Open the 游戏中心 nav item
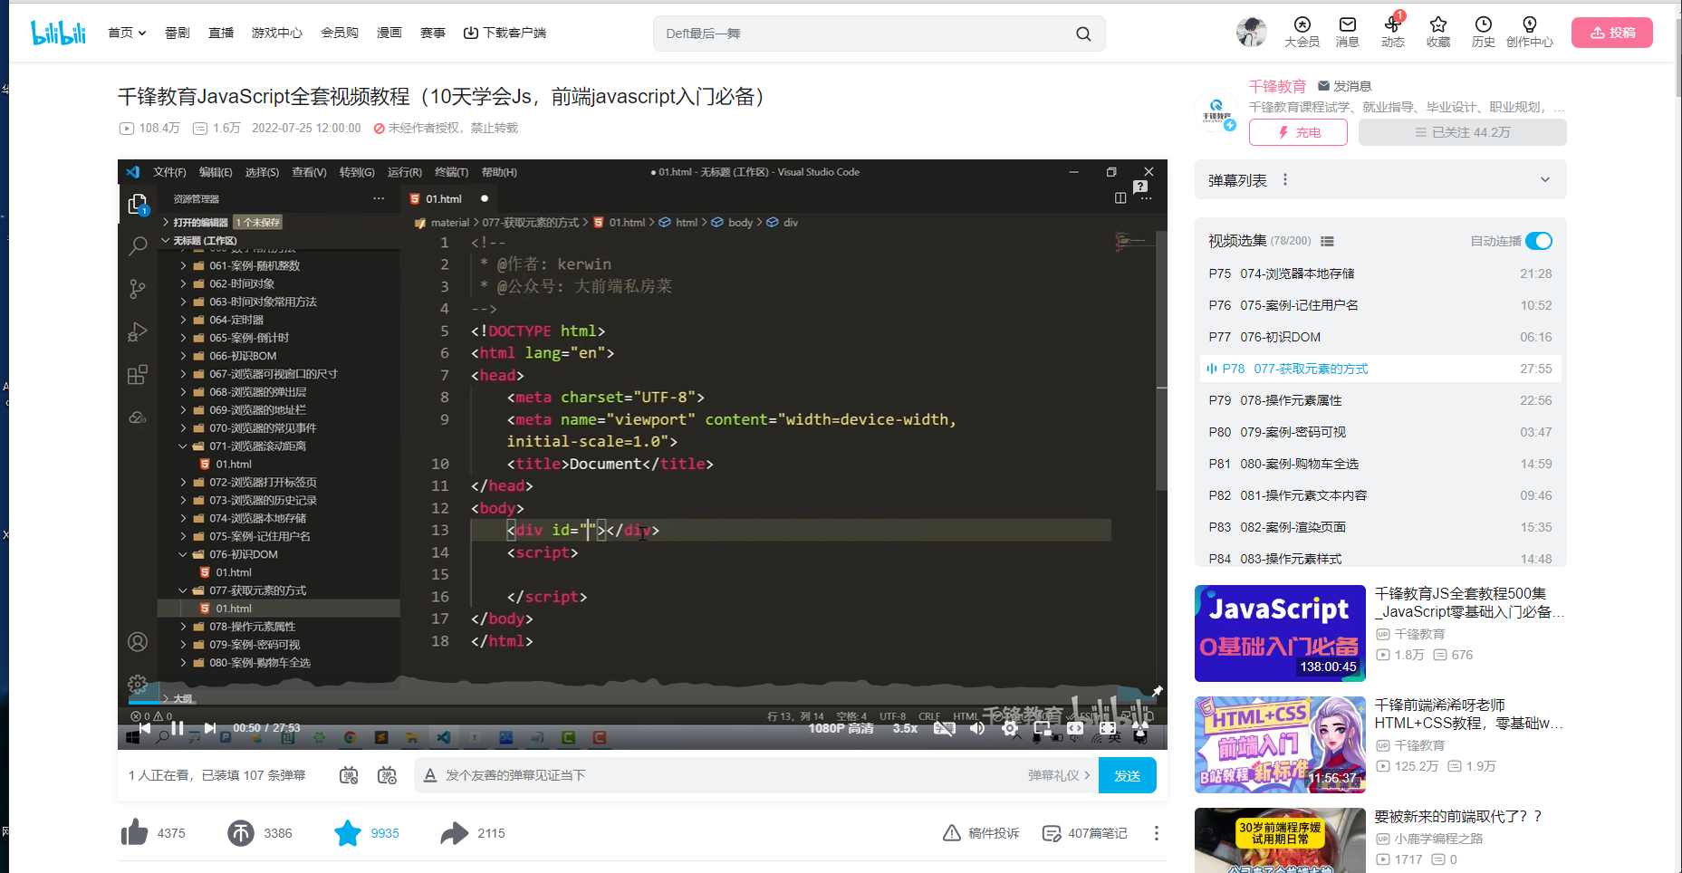Screen dimensions: 1682x873 point(277,33)
